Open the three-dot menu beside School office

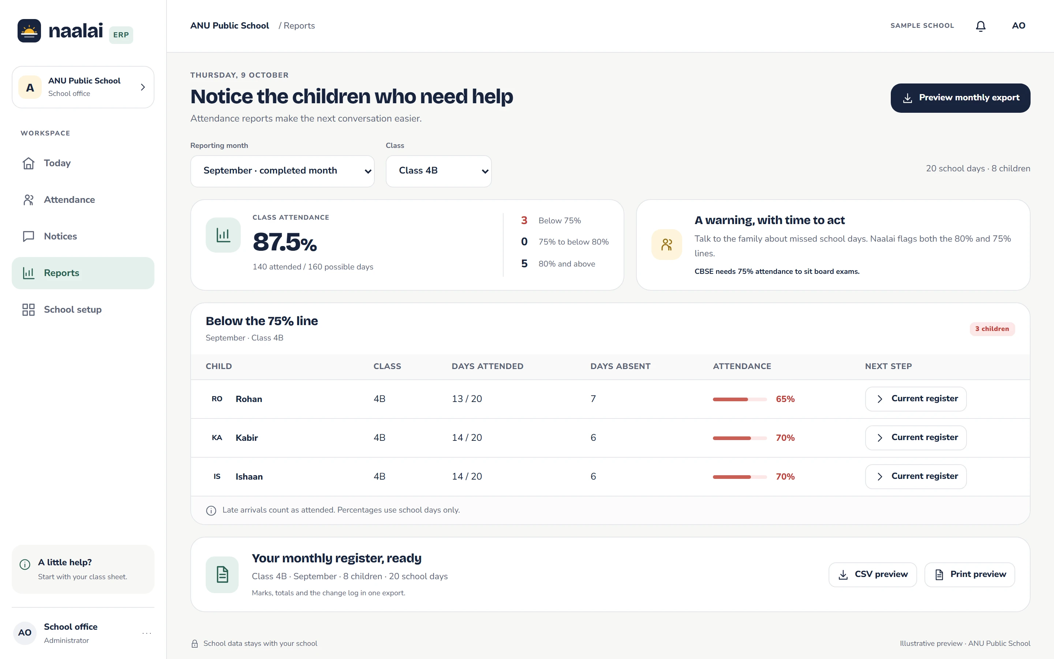147,633
